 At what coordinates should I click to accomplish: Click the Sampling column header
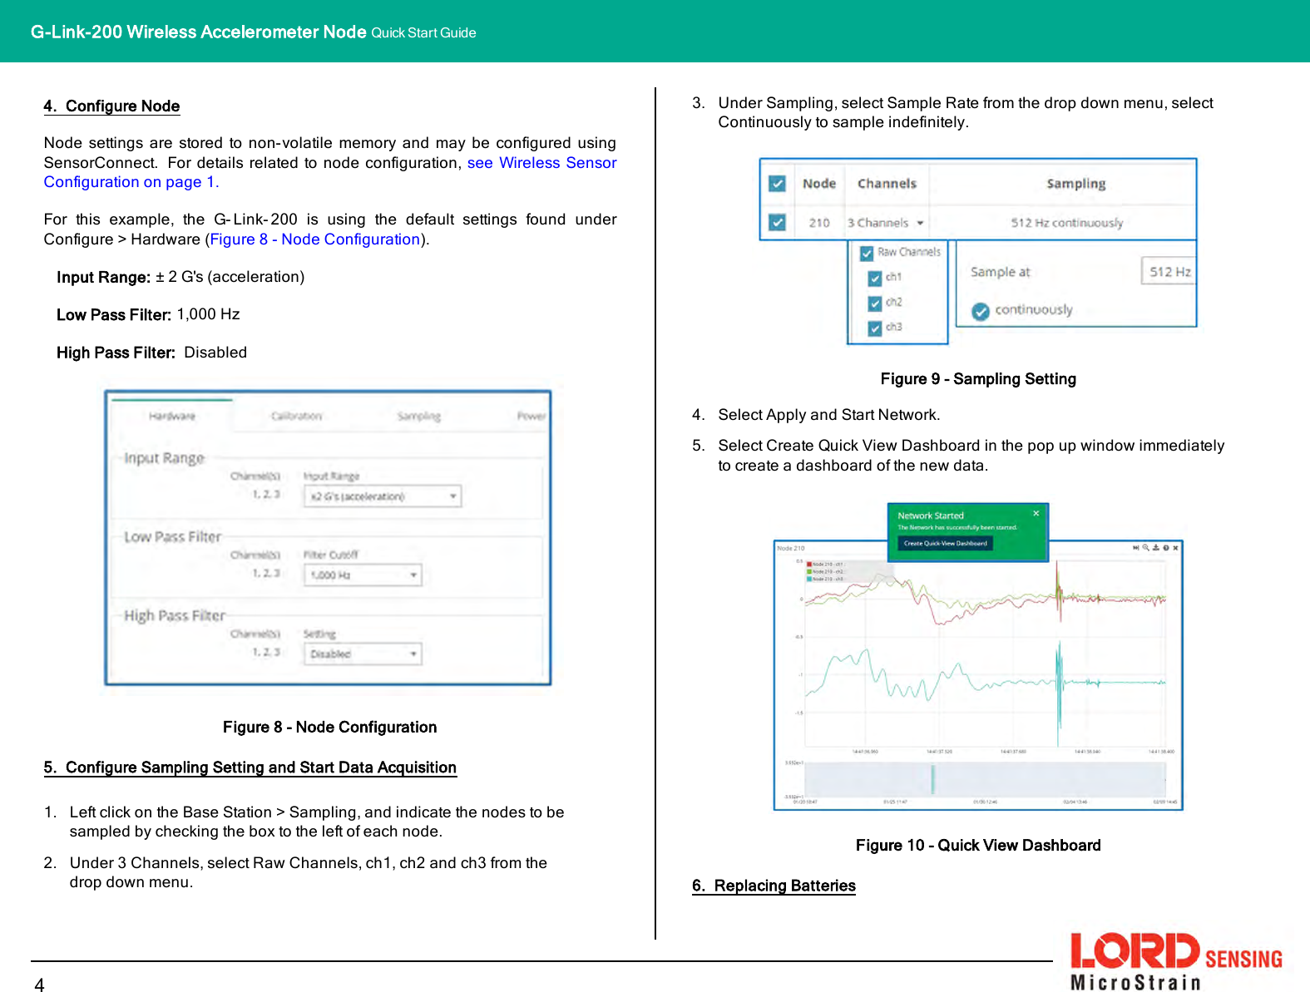1076,184
